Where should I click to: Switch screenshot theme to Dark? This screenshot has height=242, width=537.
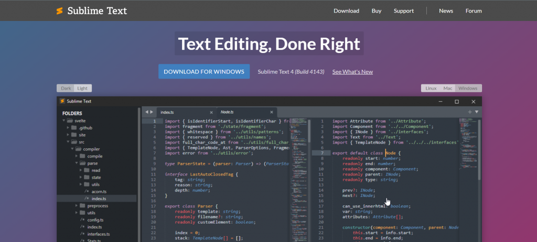[x=66, y=89]
